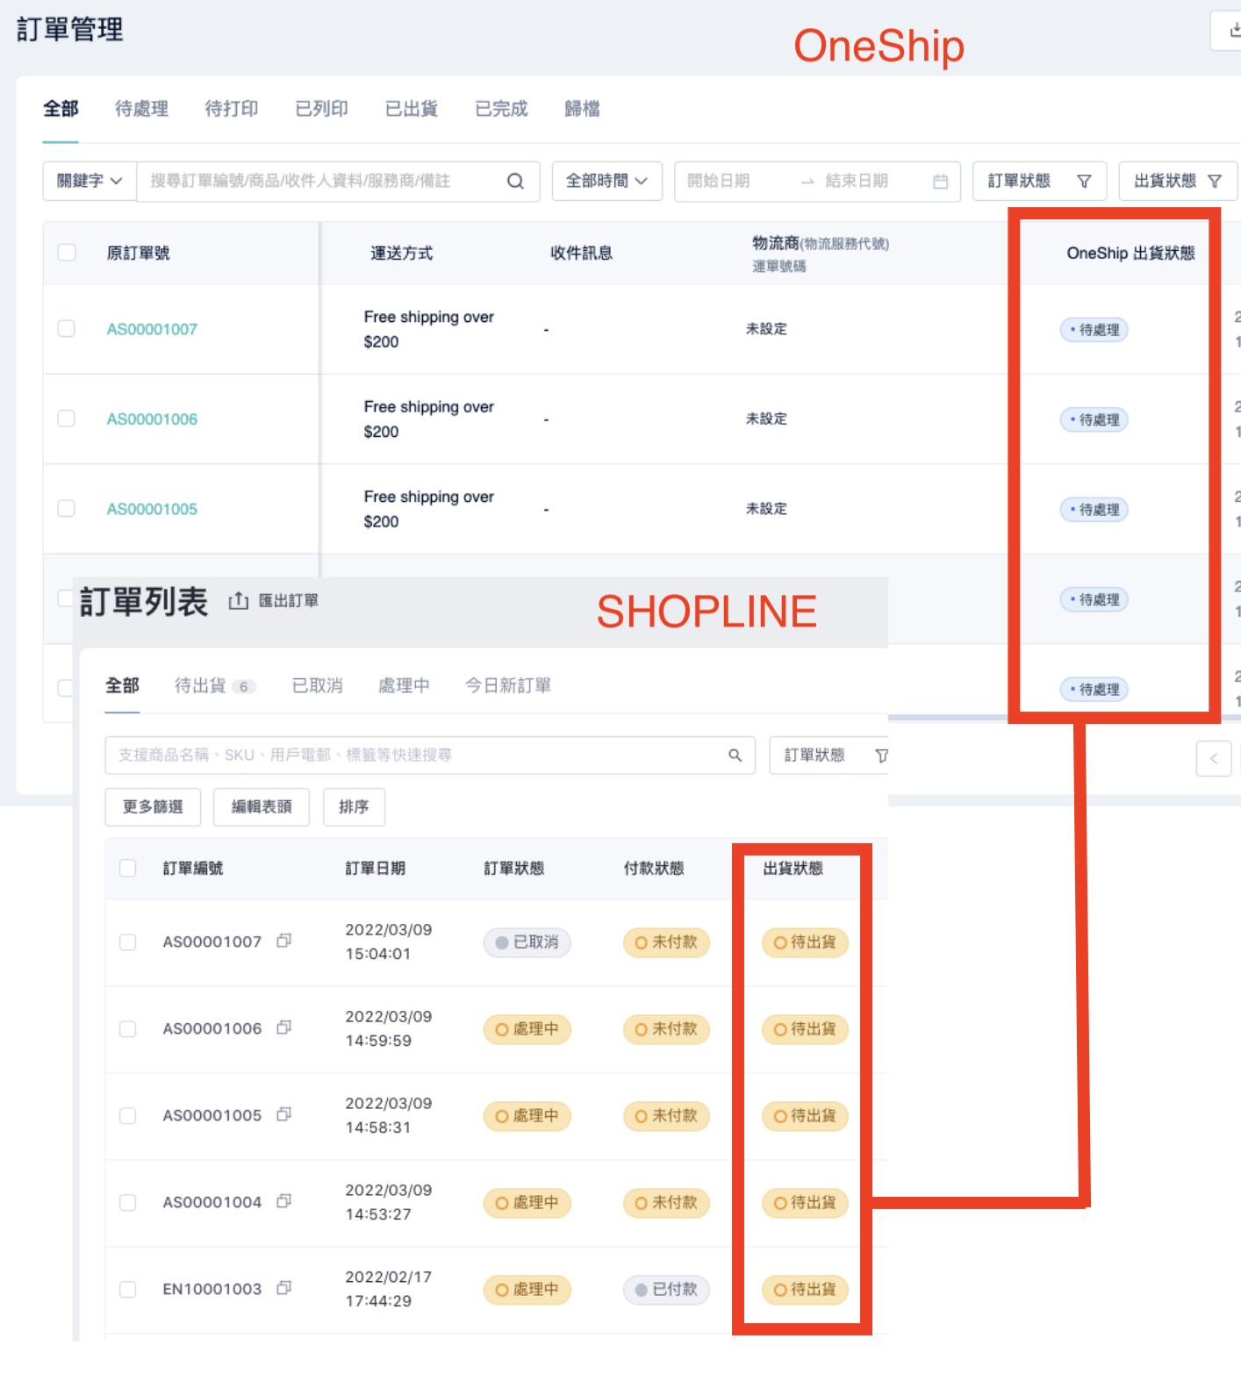Switch to OneShip 待處理 tab
Viewport: 1241px width, 1389px height.
(141, 109)
